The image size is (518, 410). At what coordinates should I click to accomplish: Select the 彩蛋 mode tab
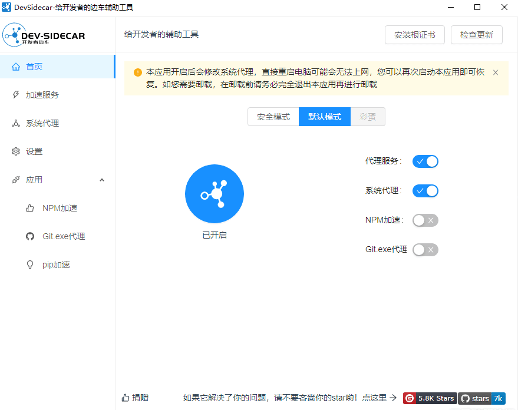[368, 117]
